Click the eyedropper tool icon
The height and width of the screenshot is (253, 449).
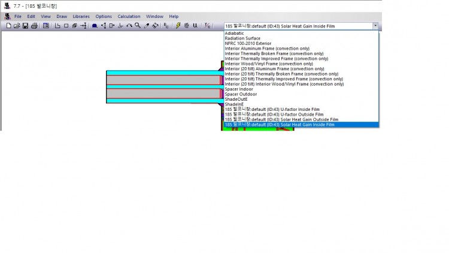[146, 26]
